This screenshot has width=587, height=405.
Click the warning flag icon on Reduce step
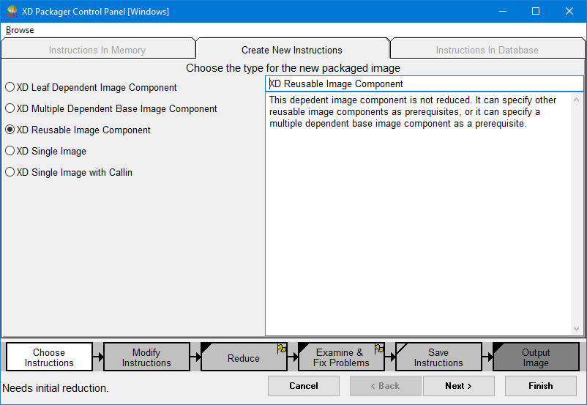pos(282,349)
